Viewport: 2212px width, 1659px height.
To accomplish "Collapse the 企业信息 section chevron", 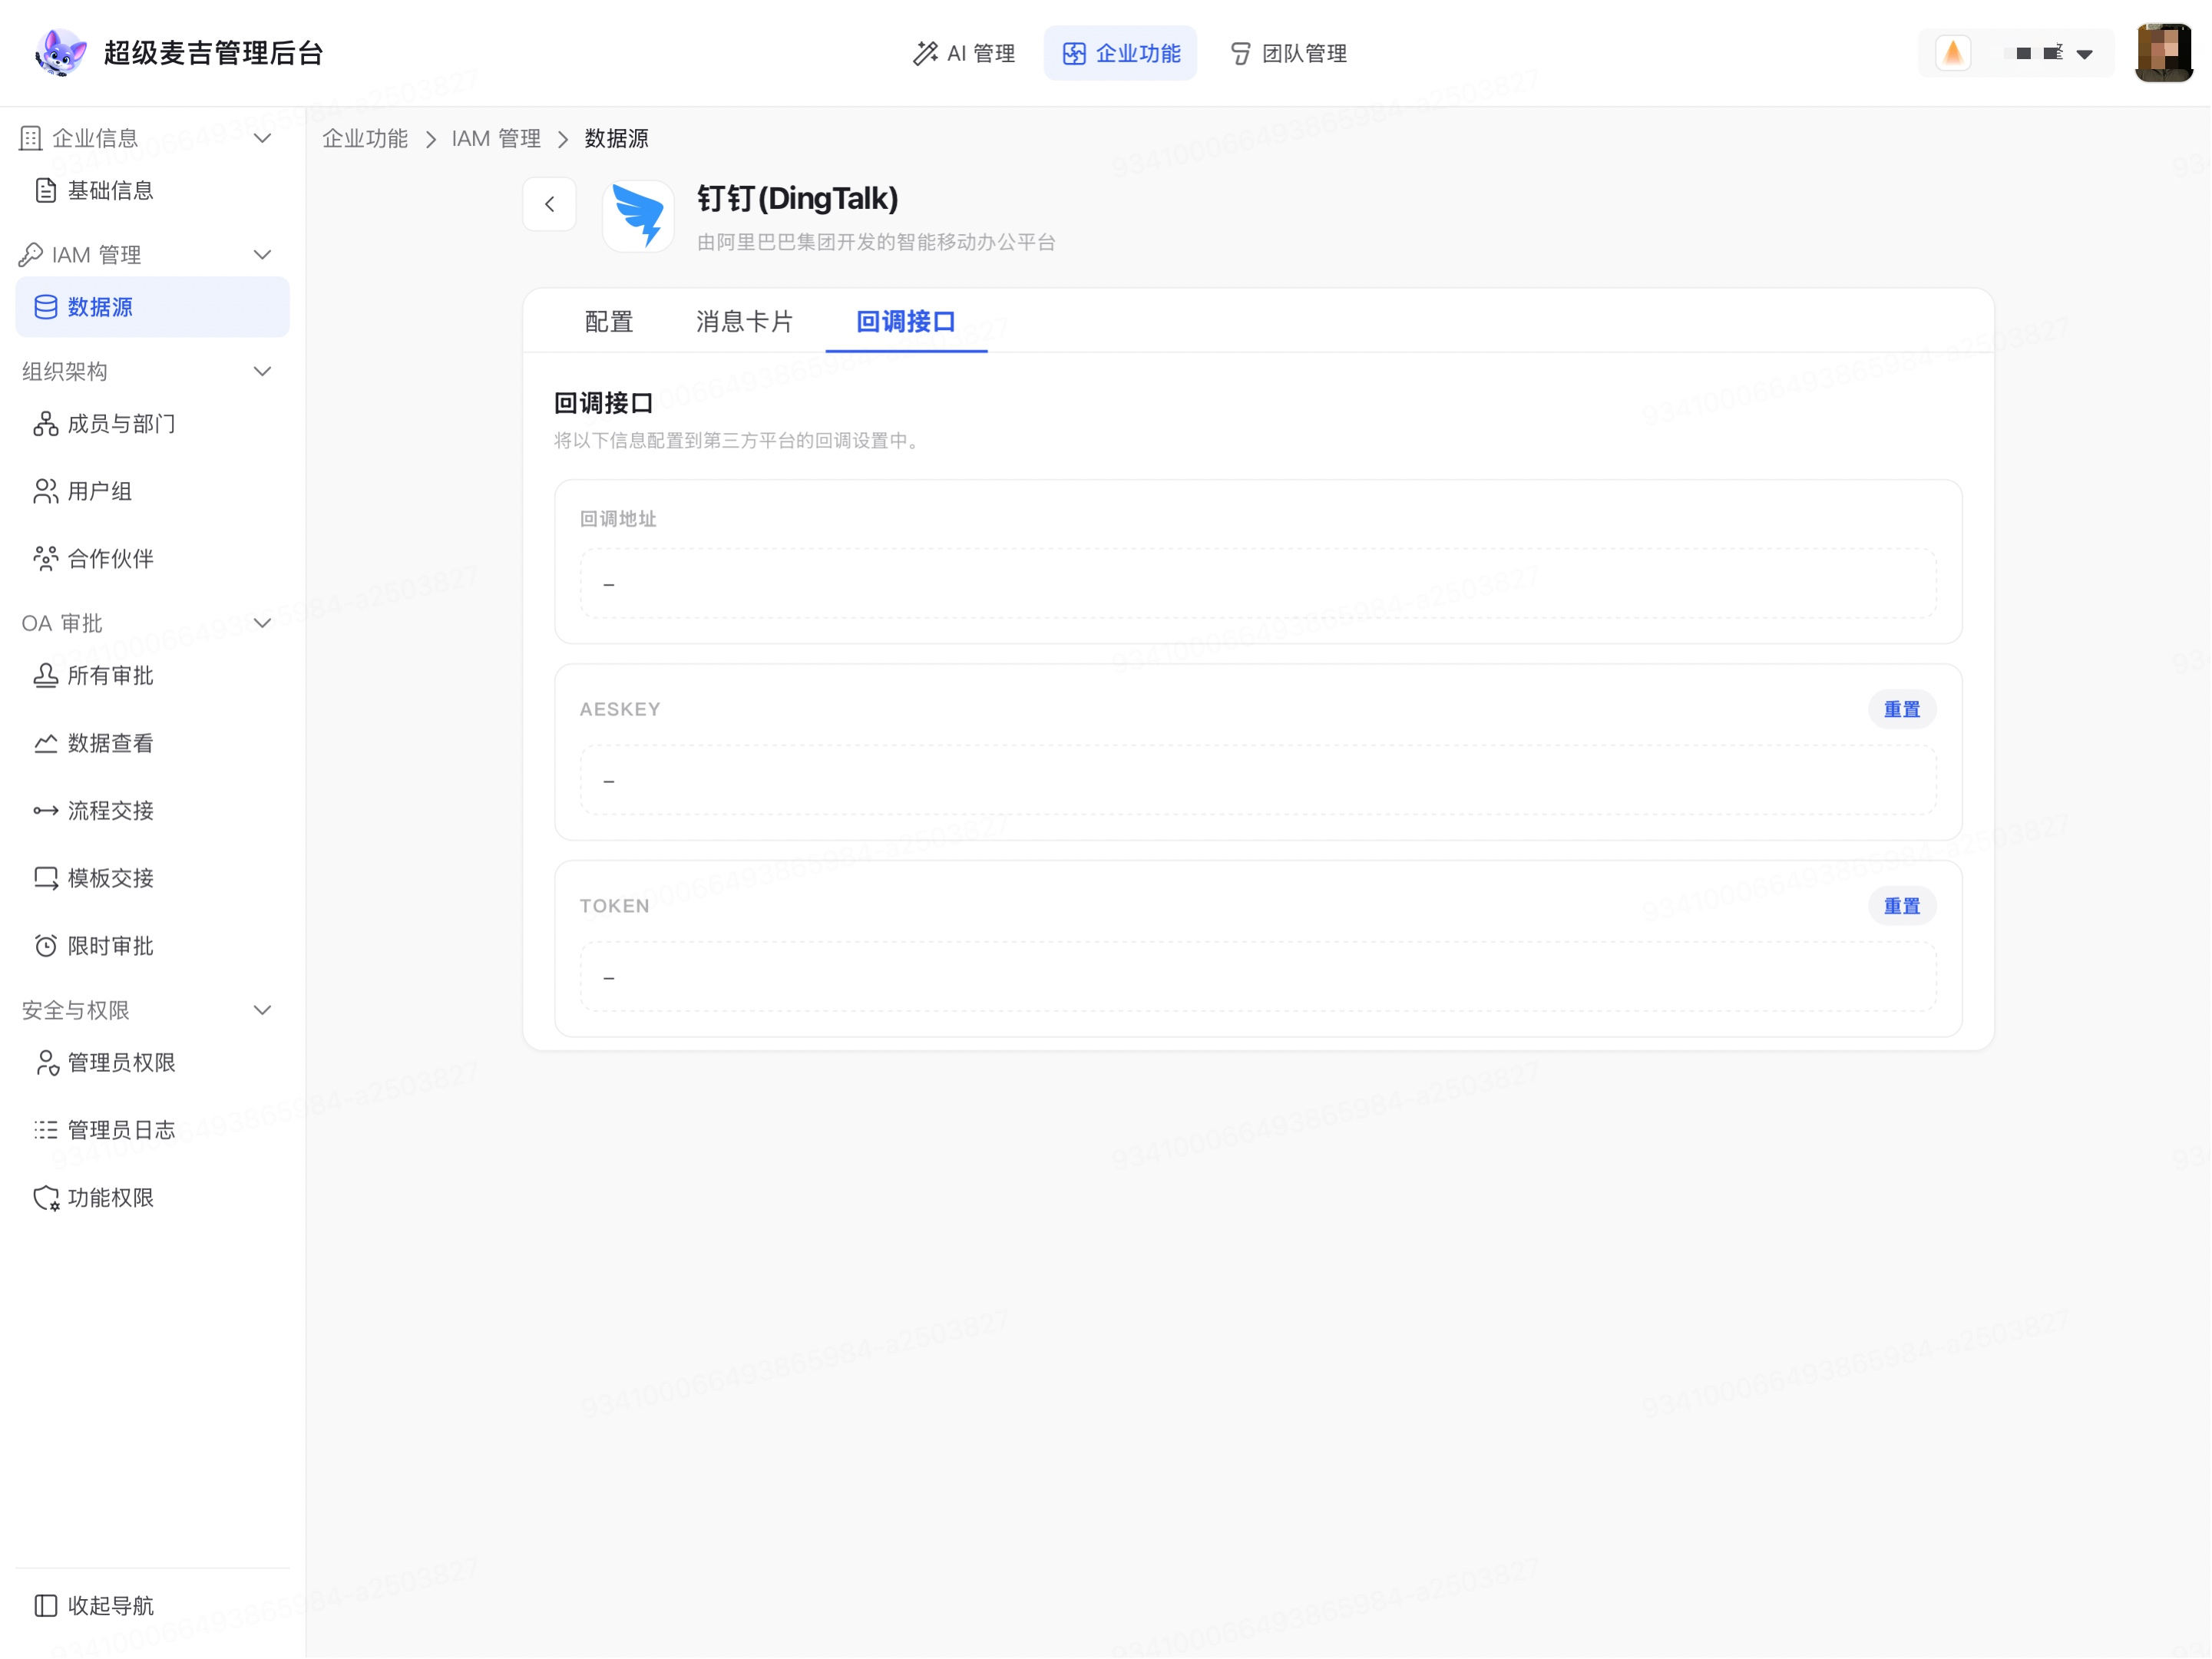I will coord(262,138).
